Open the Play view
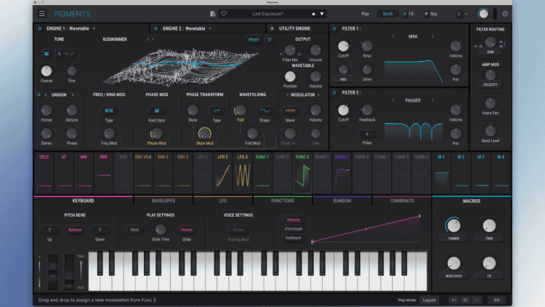The width and height of the screenshot is (545, 307). pos(365,14)
